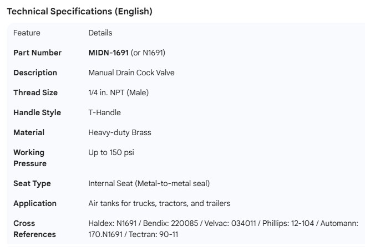Click the Heavy-duty Brass value
The height and width of the screenshot is (247, 365).
coord(118,132)
